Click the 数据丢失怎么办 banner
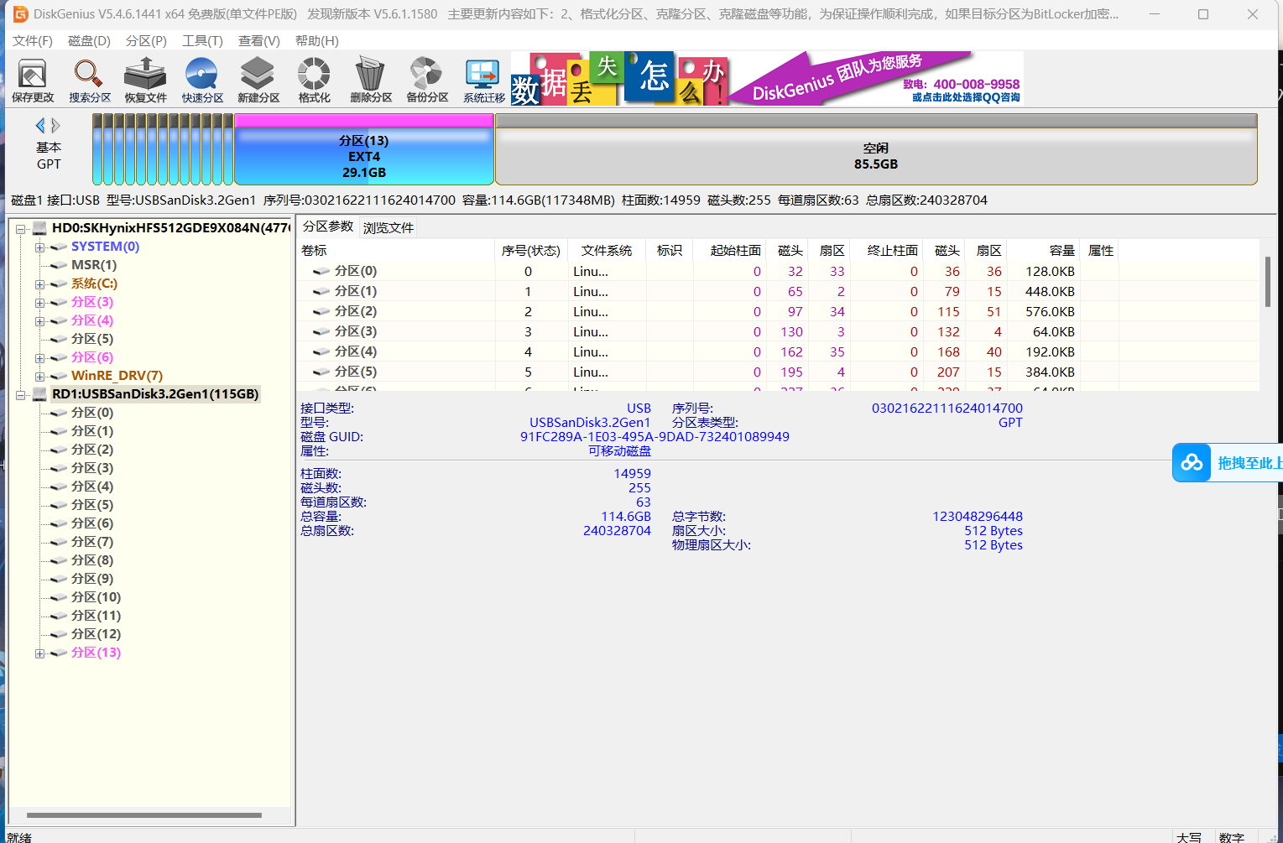The image size is (1283, 843). coord(620,78)
